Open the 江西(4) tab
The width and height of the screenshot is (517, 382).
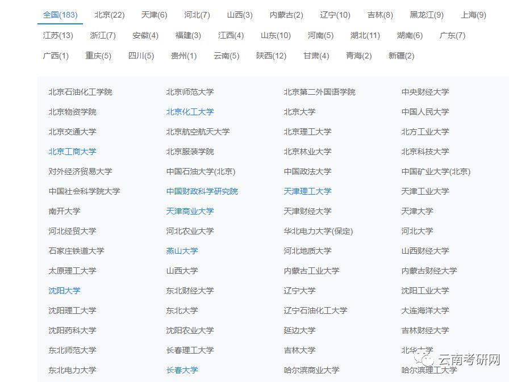[231, 36]
